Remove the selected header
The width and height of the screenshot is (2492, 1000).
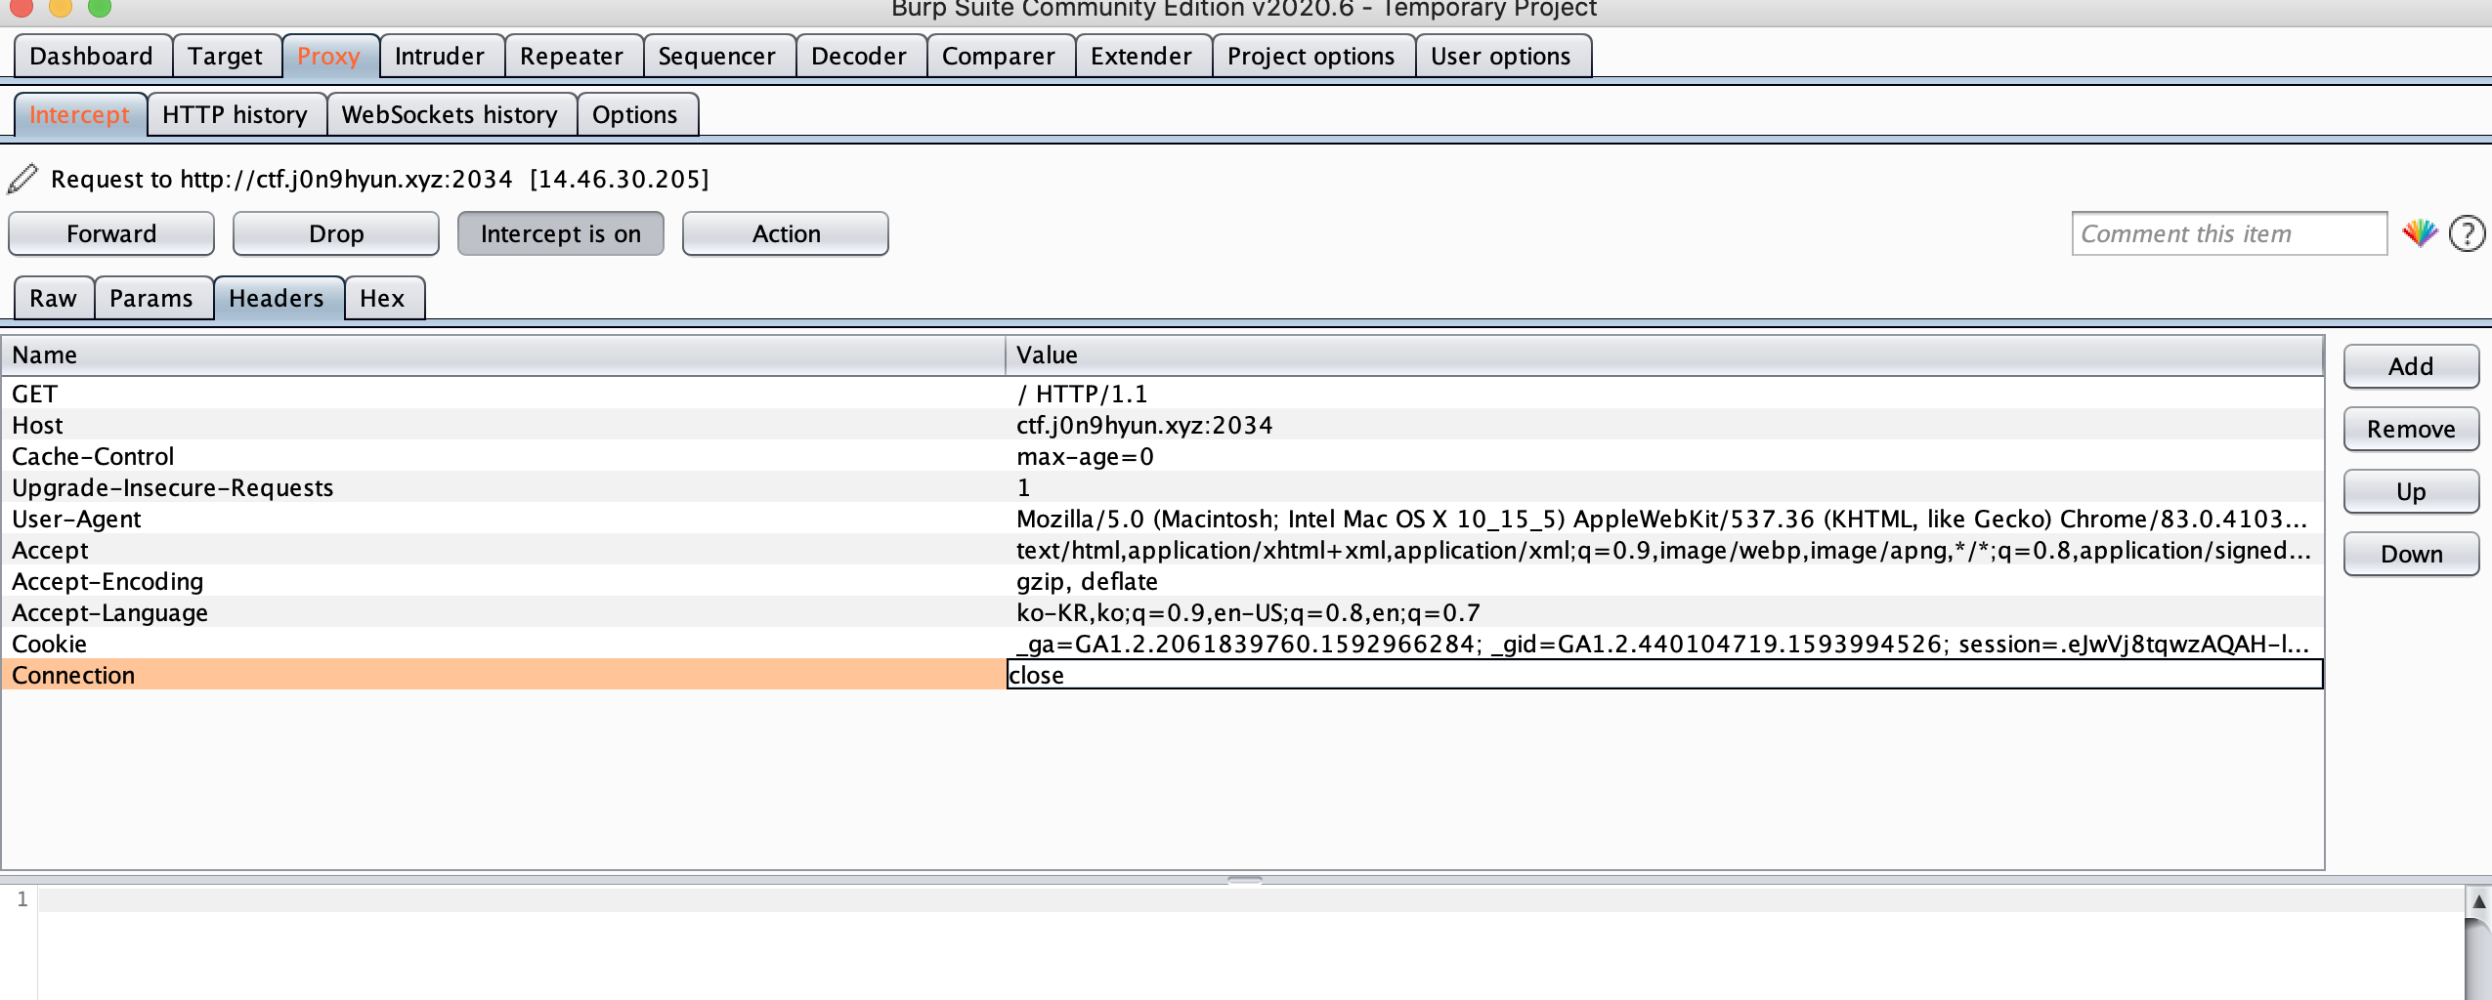coord(2411,429)
